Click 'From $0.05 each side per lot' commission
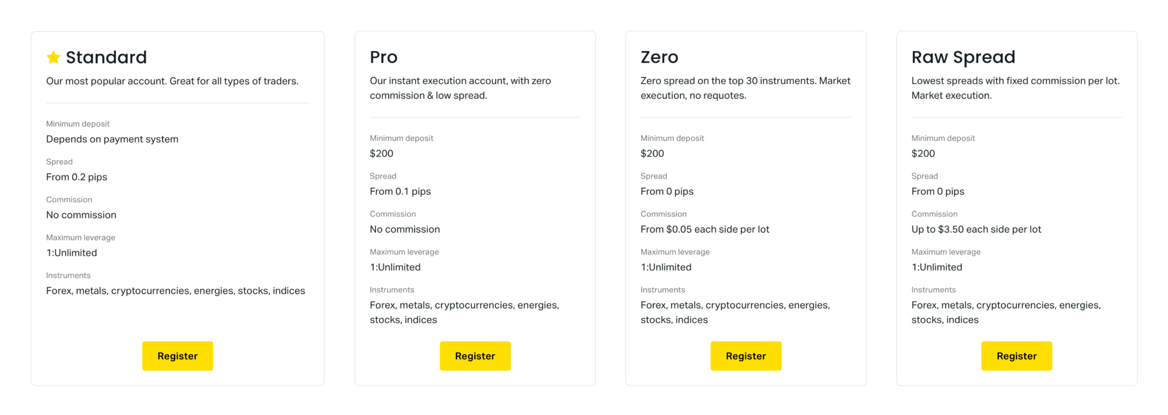1168x415 pixels. pos(705,229)
